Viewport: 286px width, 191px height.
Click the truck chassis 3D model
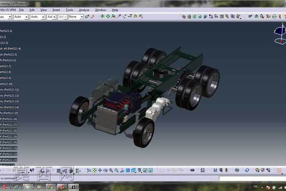[144, 97]
